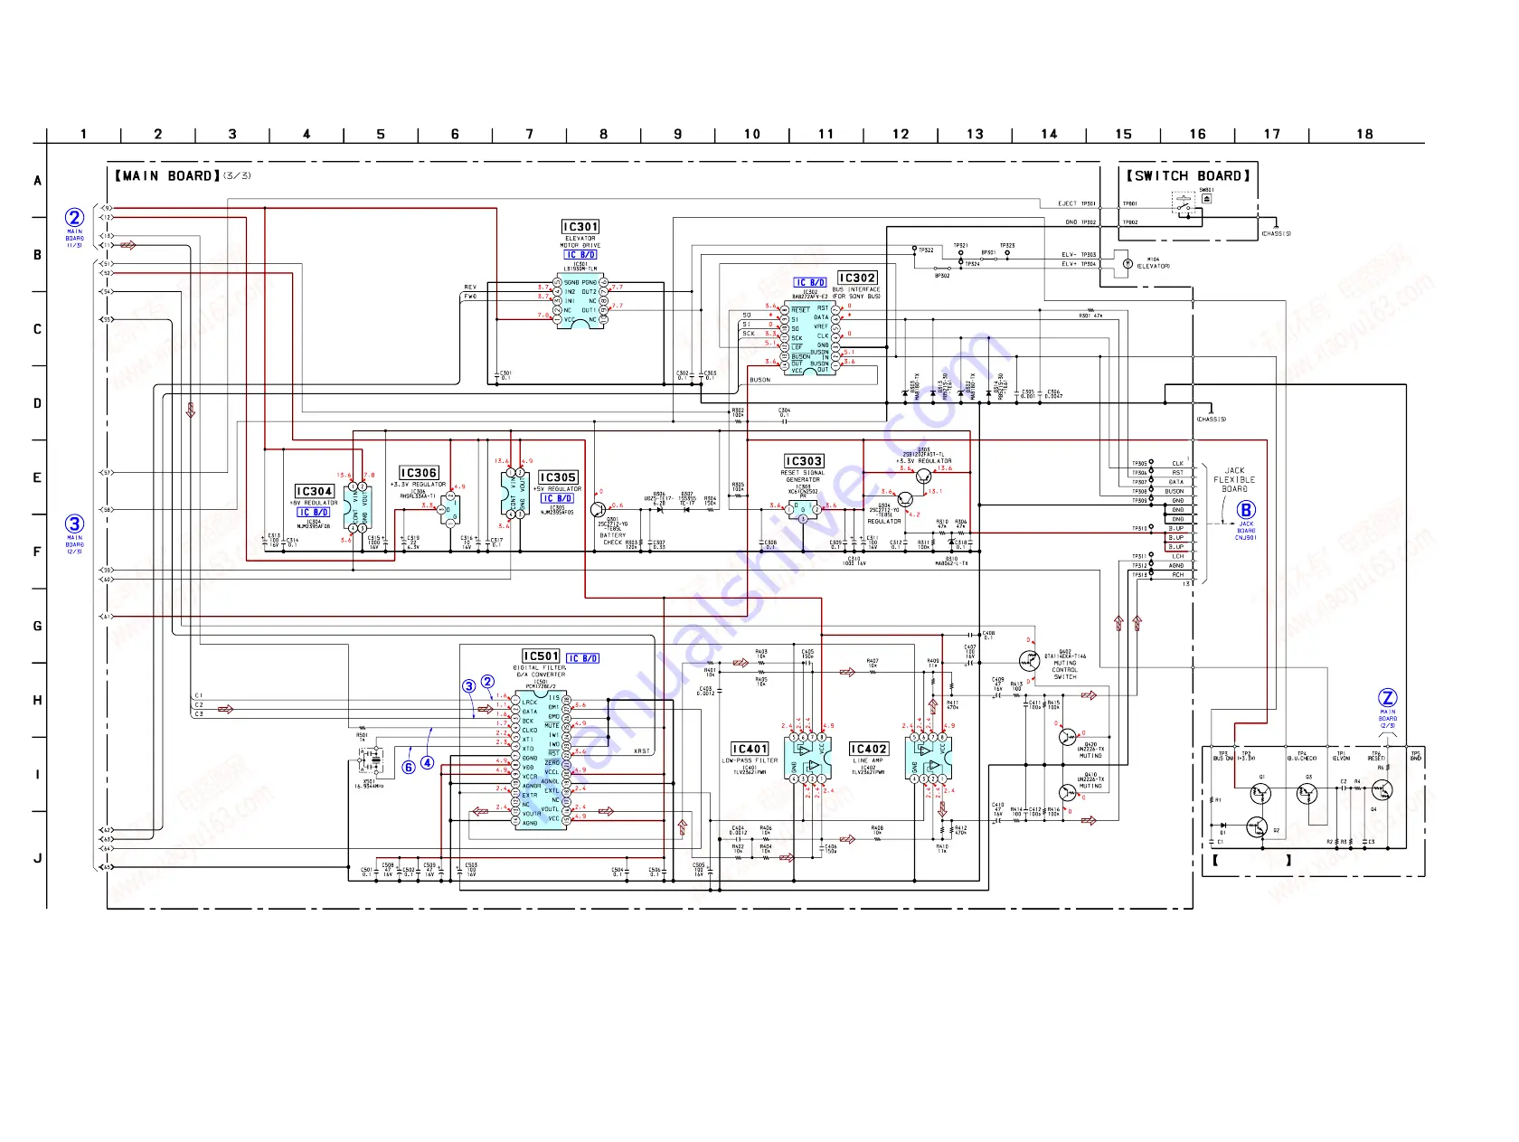
Task: Click the FWD signal label near IC301
Action: click(x=470, y=297)
